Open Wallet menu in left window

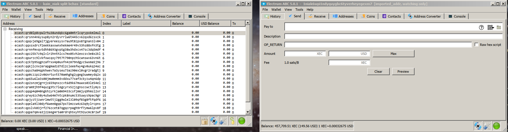(16, 10)
